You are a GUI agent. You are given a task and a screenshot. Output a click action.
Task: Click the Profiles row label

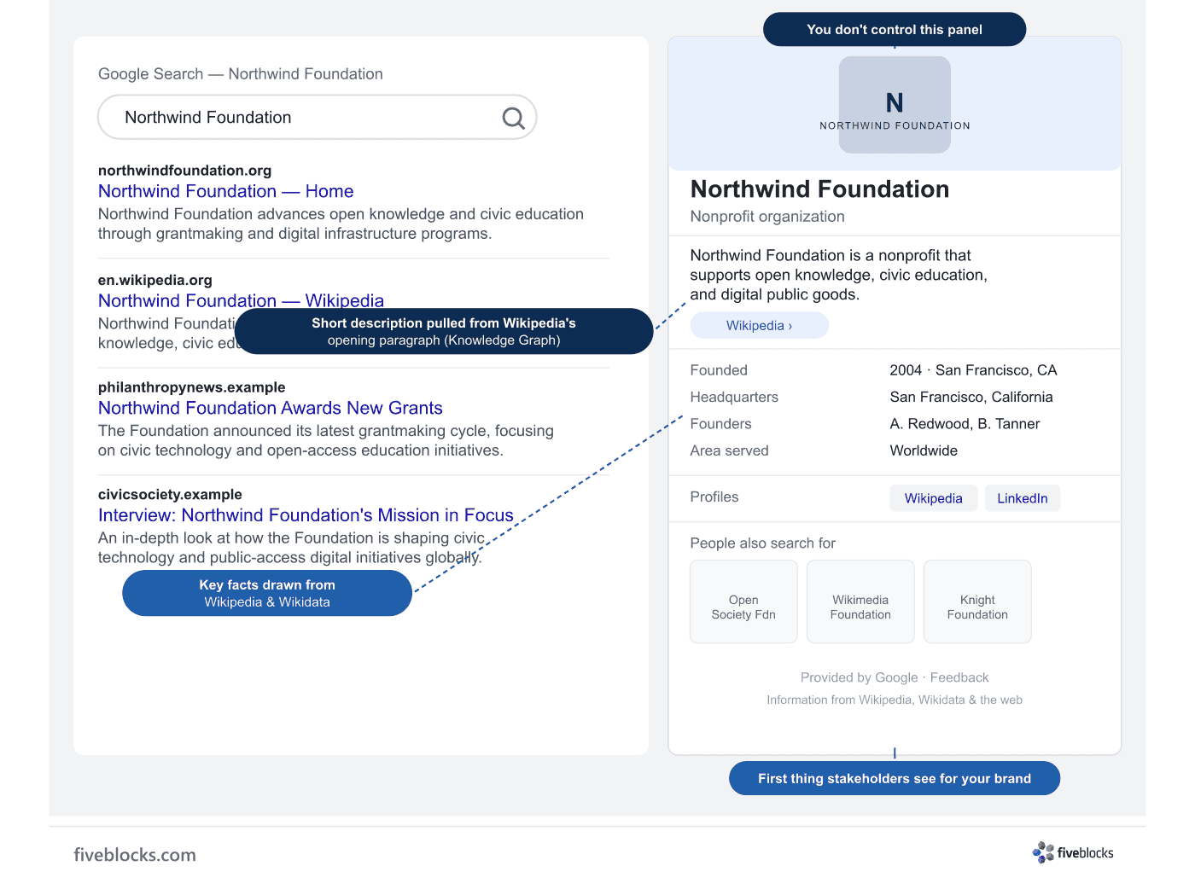click(714, 497)
